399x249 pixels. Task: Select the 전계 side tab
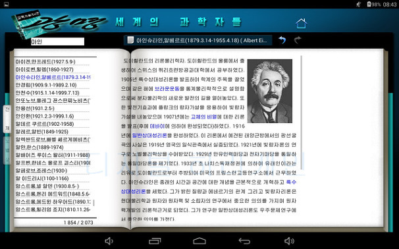coord(7,119)
